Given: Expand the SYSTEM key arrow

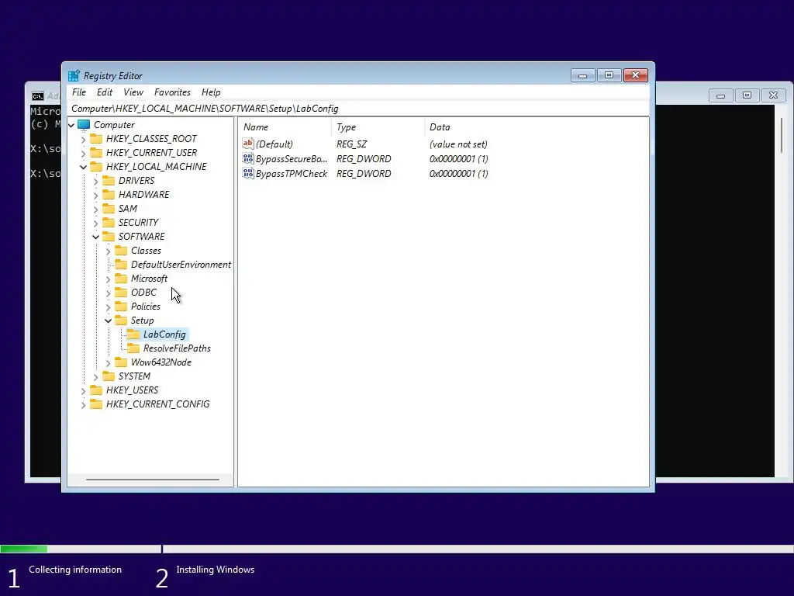Looking at the screenshot, I should tap(95, 376).
